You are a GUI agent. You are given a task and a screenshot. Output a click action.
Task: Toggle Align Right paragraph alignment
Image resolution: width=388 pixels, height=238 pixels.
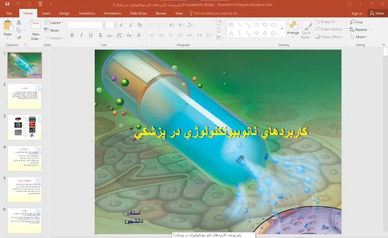[170, 35]
